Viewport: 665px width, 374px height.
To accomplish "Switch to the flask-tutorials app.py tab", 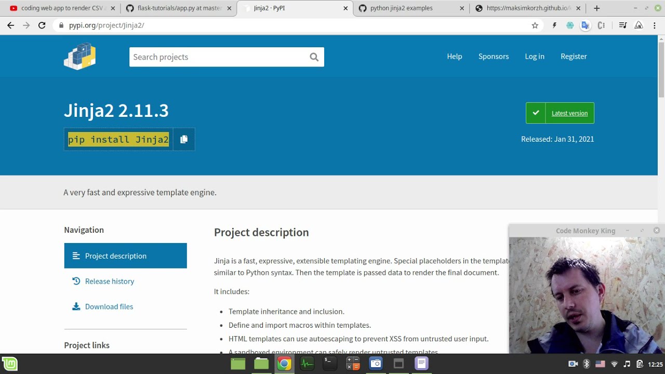I will (179, 8).
